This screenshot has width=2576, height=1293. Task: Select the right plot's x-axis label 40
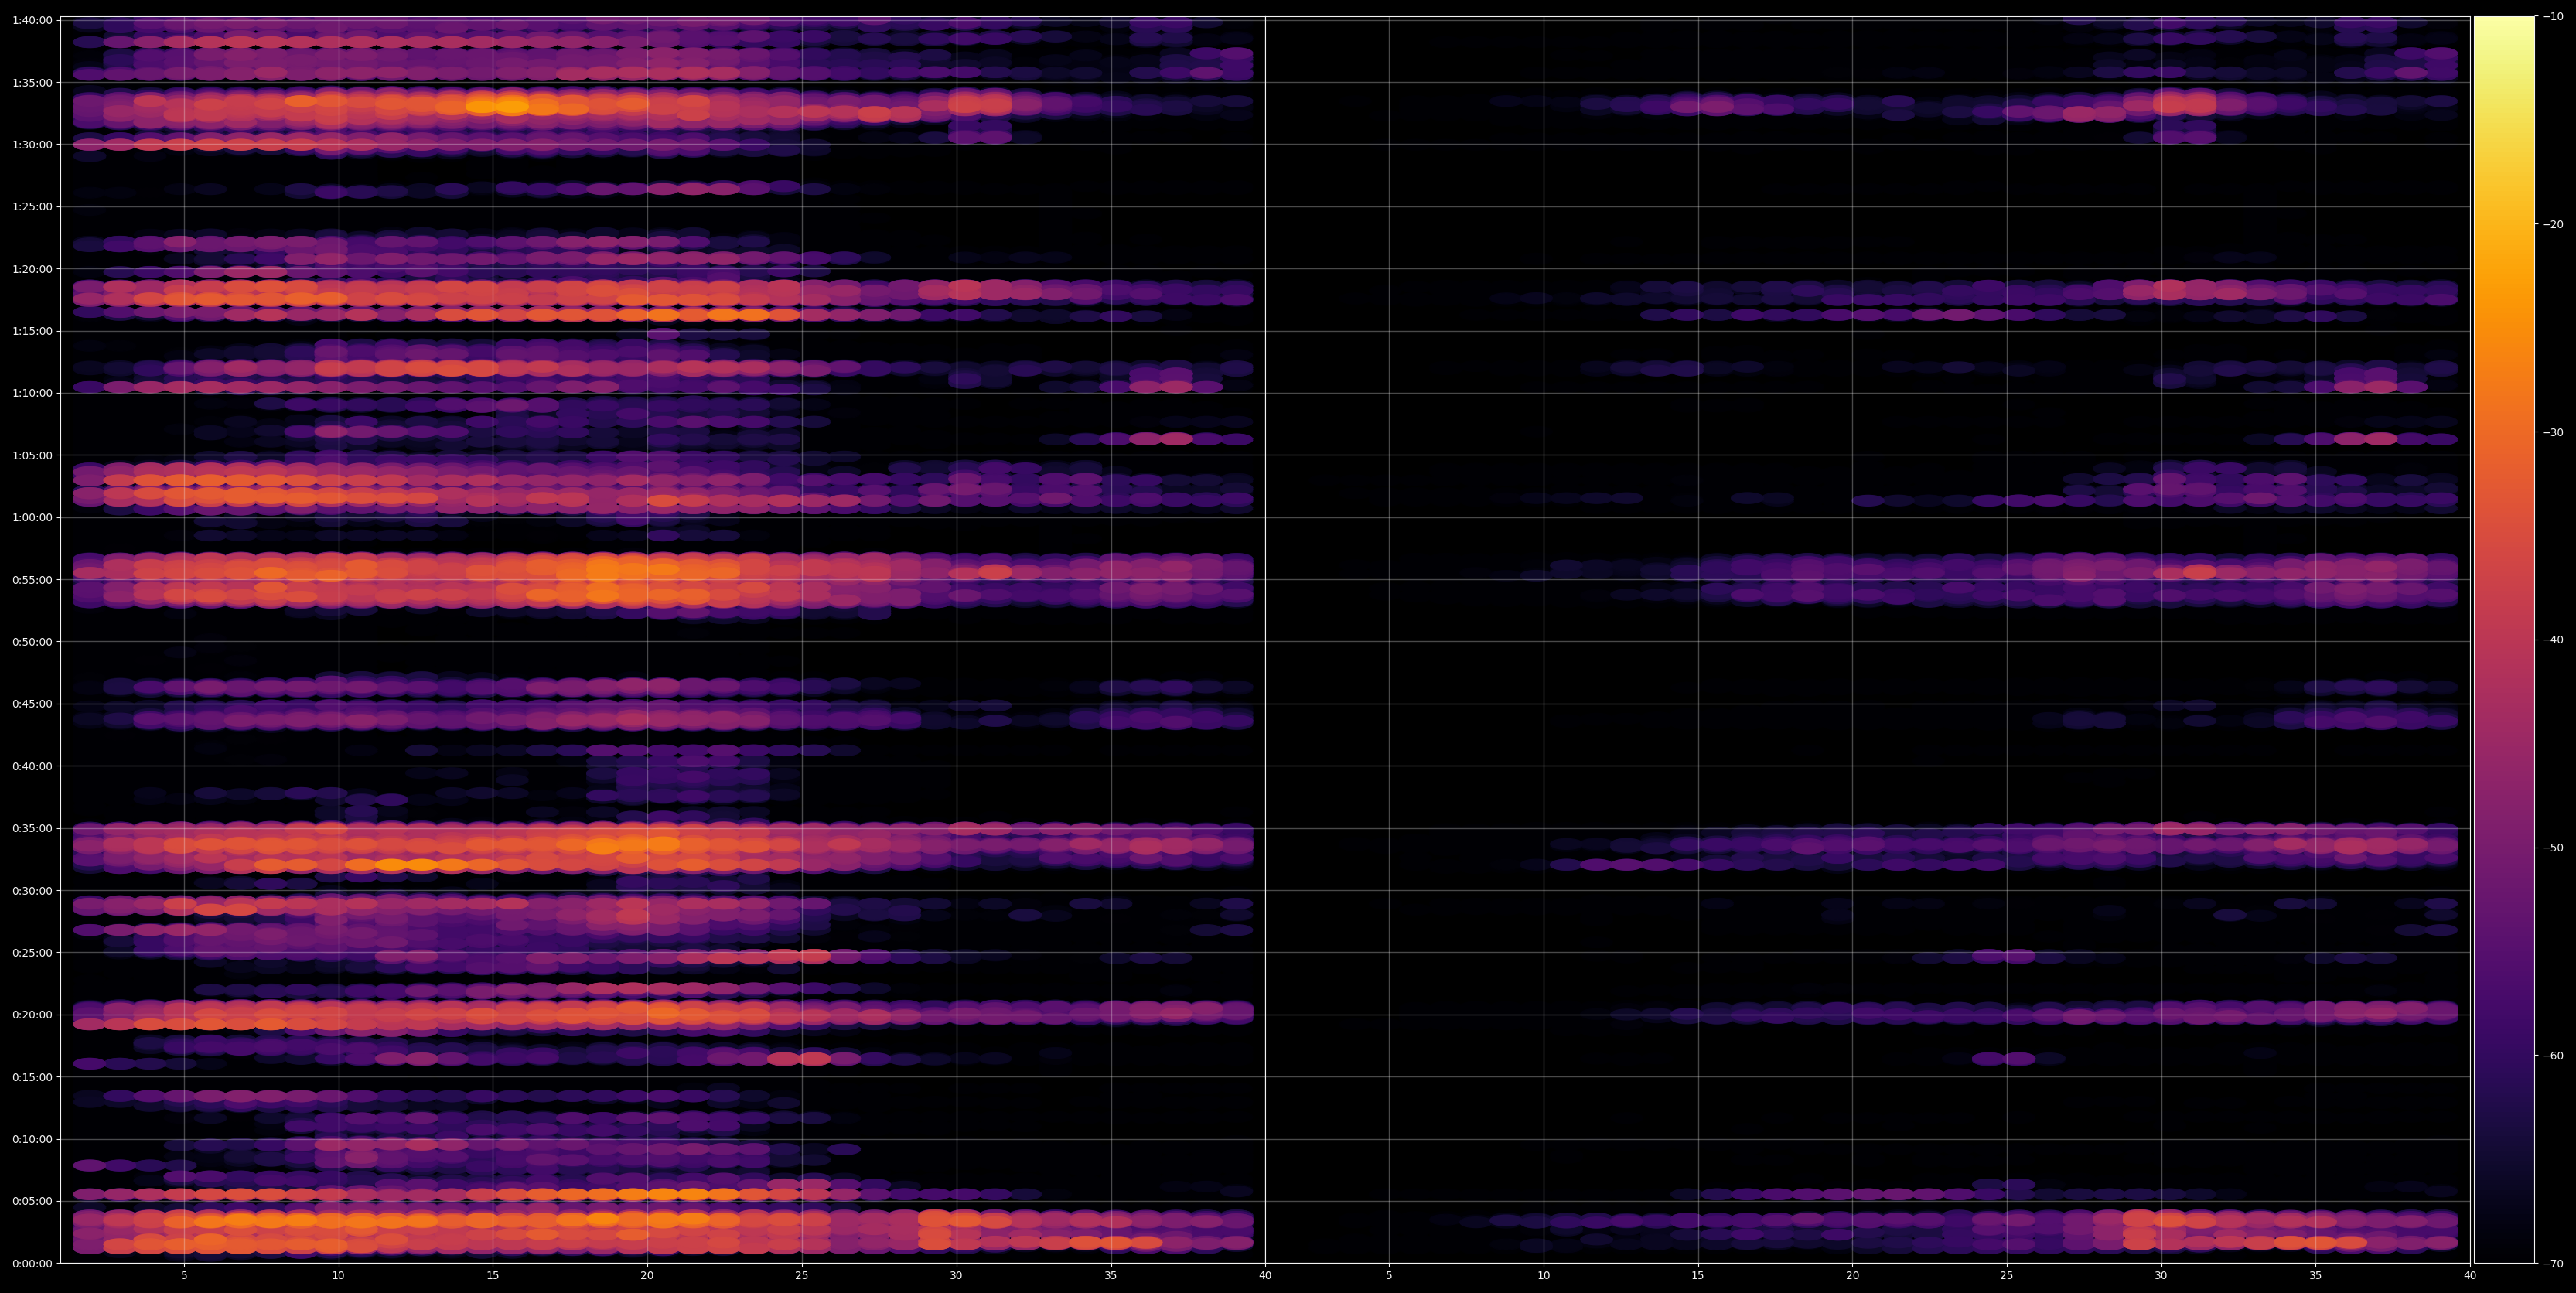[2470, 1276]
